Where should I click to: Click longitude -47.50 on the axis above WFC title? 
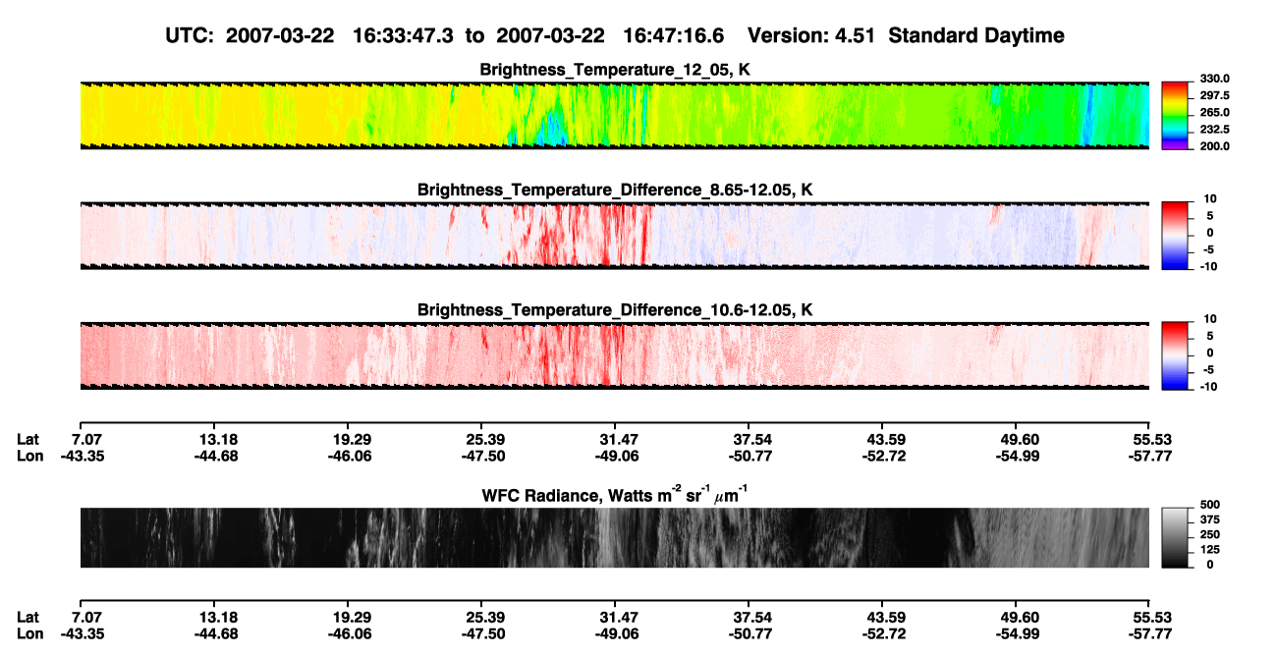coord(481,456)
